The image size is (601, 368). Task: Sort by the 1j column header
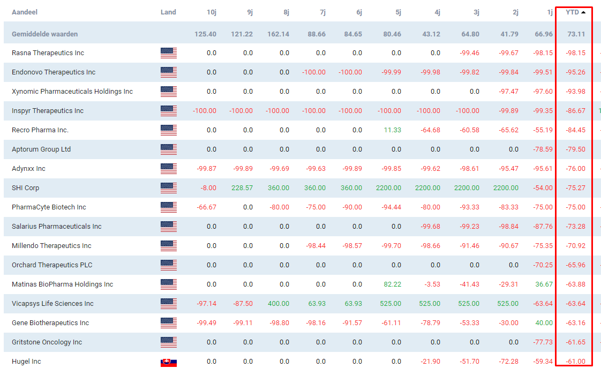click(x=550, y=12)
